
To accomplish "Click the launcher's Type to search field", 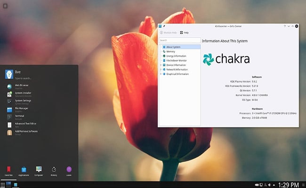I will click(24, 78).
